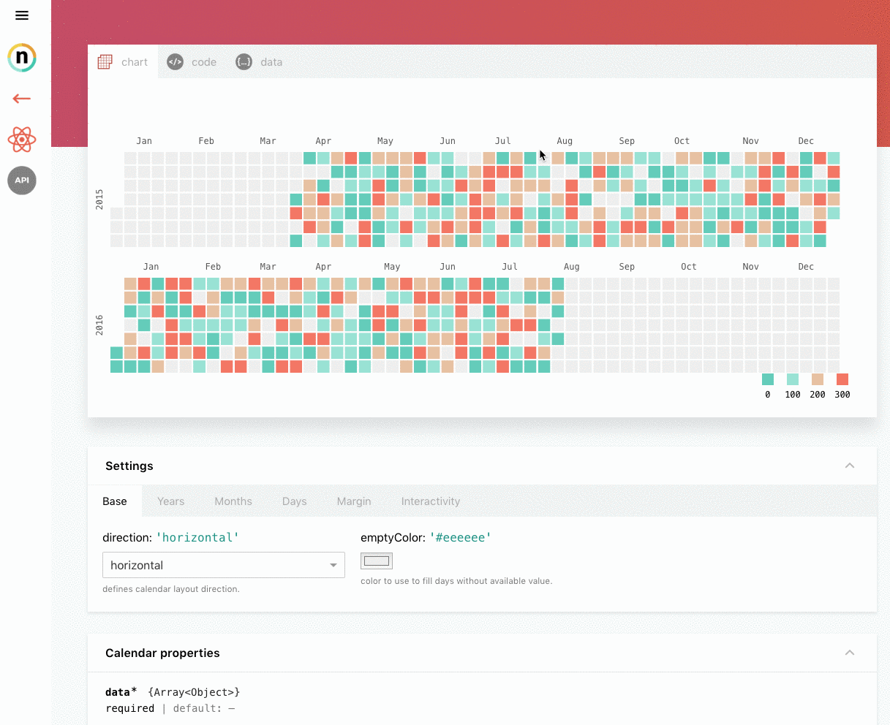Click the data braces icon
This screenshot has height=725, width=890.
[244, 62]
